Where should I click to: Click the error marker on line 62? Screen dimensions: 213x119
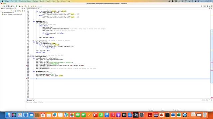[27, 65]
